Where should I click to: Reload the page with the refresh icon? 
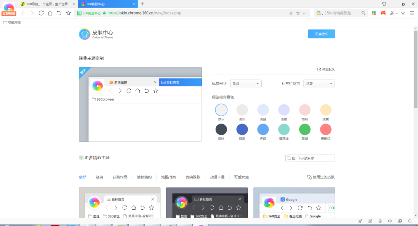41,13
